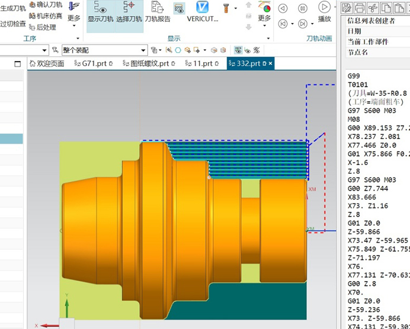Close the 332.prt tab

270,63
